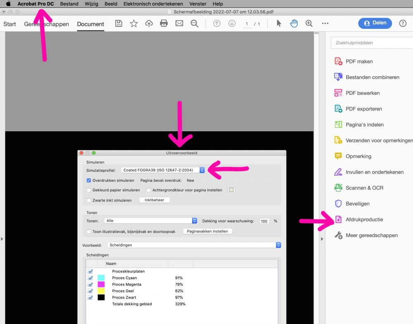
Task: Open the Beeld menu
Action: [111, 4]
